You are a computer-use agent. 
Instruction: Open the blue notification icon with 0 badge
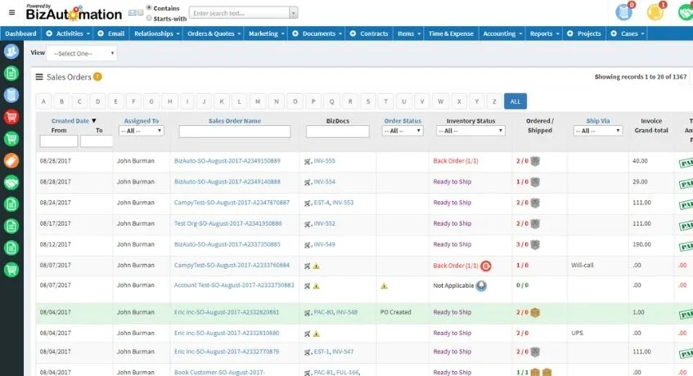pos(624,12)
